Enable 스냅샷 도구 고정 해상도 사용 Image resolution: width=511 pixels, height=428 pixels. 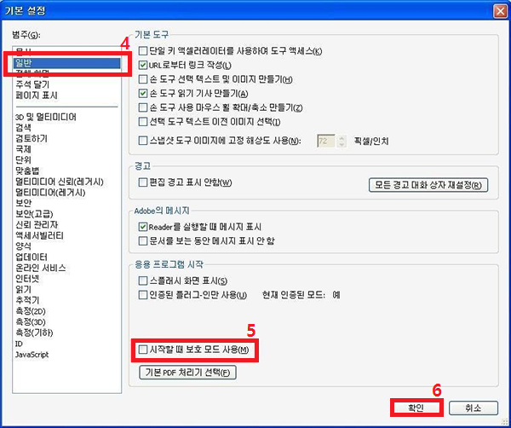coord(143,141)
